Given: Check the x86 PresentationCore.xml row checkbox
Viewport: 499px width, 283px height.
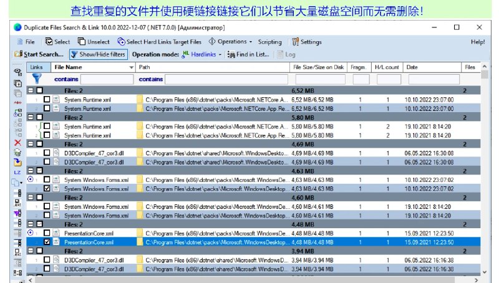Looking at the screenshot, I should click(47, 233).
